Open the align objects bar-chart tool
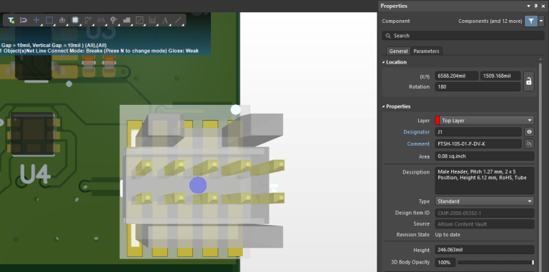Image resolution: width=549 pixels, height=272 pixels. (x=62, y=20)
